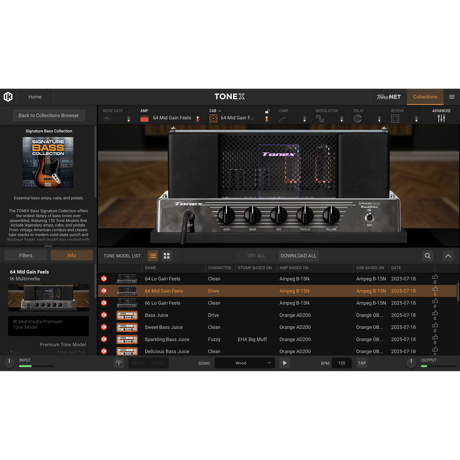Open the Filters tab
This screenshot has height=460, width=460.
click(x=26, y=255)
